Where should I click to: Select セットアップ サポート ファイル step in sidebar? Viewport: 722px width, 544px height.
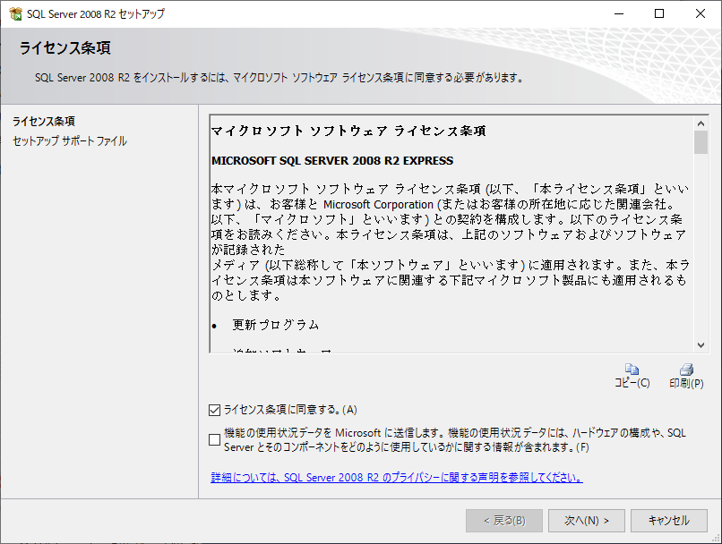(x=70, y=141)
